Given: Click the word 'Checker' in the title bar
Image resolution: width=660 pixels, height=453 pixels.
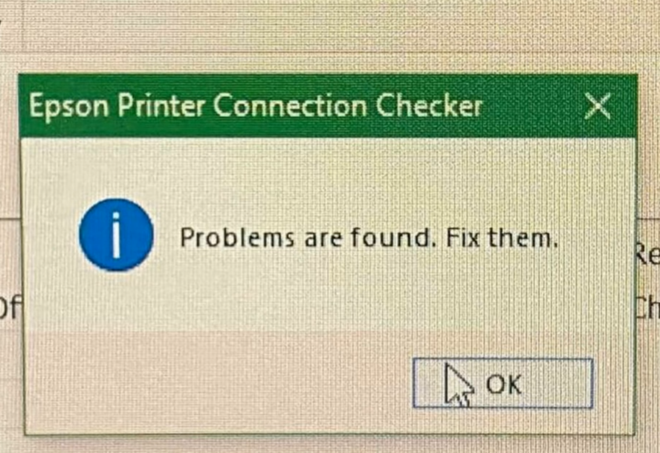Looking at the screenshot, I should point(429,105).
